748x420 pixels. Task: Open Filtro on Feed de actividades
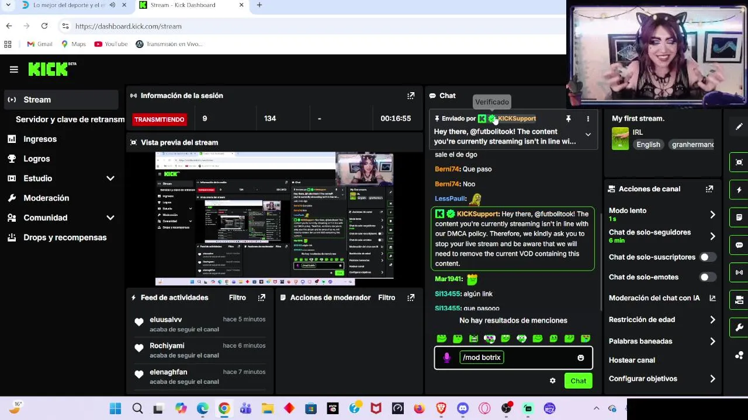point(237,297)
